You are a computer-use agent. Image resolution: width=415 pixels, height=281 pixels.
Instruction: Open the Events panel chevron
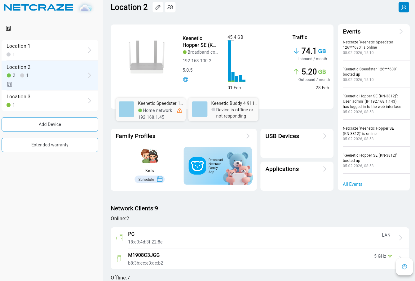pyautogui.click(x=401, y=31)
